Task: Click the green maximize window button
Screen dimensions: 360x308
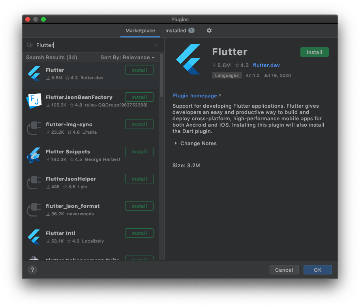Action: click(43, 19)
